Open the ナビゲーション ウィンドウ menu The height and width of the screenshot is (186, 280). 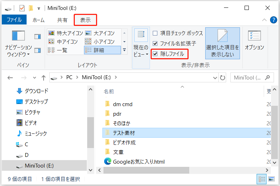coord(18,44)
